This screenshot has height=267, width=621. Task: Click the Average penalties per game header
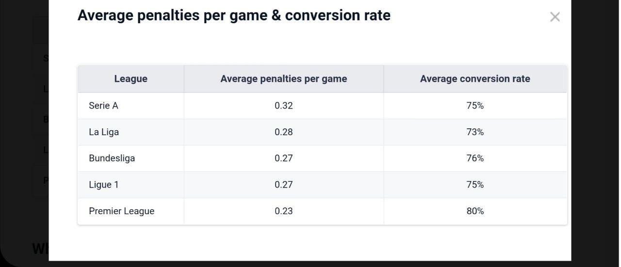click(283, 79)
